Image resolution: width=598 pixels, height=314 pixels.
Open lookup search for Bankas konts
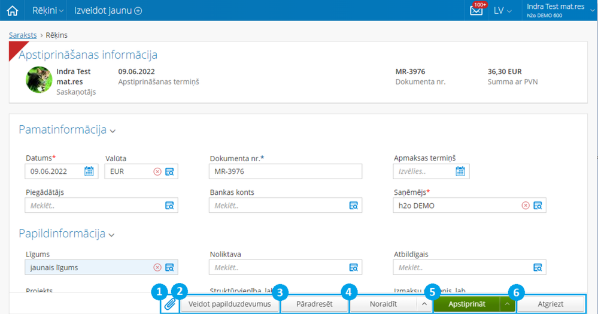(354, 206)
